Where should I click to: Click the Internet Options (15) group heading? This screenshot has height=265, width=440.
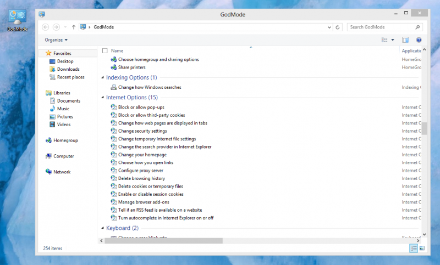[x=132, y=97]
